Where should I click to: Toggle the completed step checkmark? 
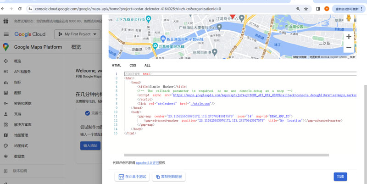(87, 113)
